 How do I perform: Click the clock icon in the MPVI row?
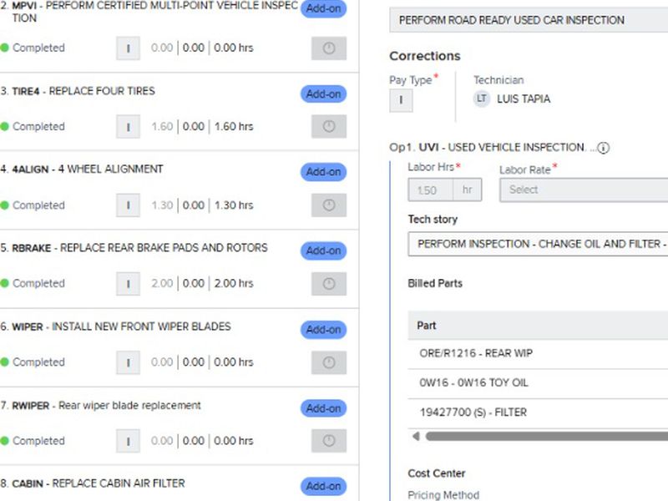click(x=328, y=48)
